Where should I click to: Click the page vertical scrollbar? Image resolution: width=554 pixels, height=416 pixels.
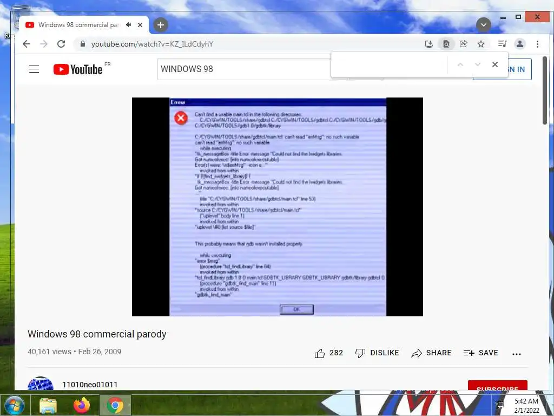point(544,90)
